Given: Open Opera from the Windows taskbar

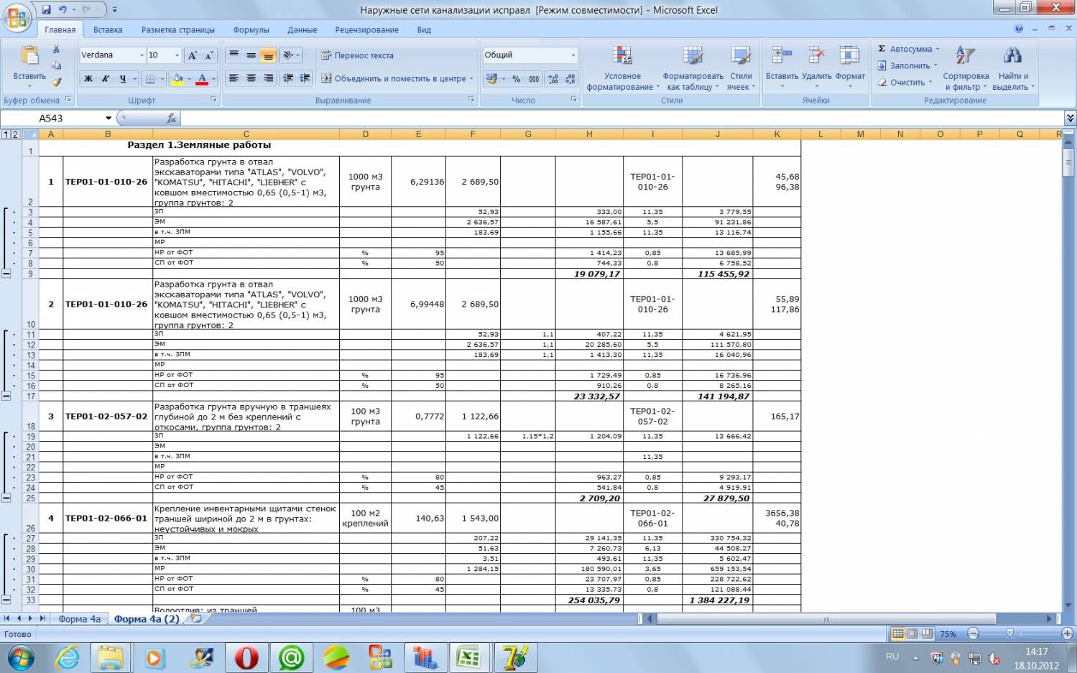Looking at the screenshot, I should click(x=246, y=657).
